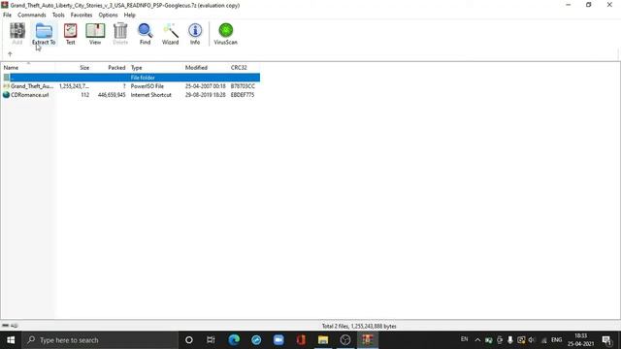
Task: Click the 446,659,945 packed size value
Action: tap(112, 95)
